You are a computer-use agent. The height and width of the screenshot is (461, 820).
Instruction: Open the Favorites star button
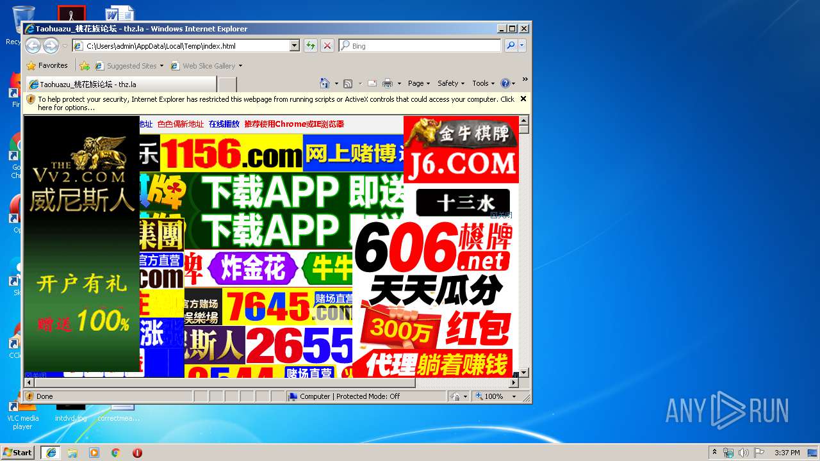(x=47, y=65)
